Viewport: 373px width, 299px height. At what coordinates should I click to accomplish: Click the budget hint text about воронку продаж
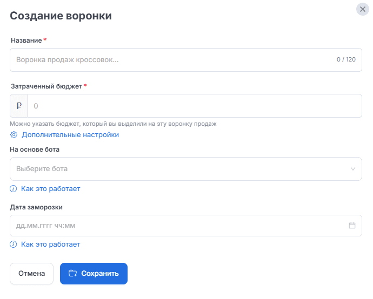113,124
